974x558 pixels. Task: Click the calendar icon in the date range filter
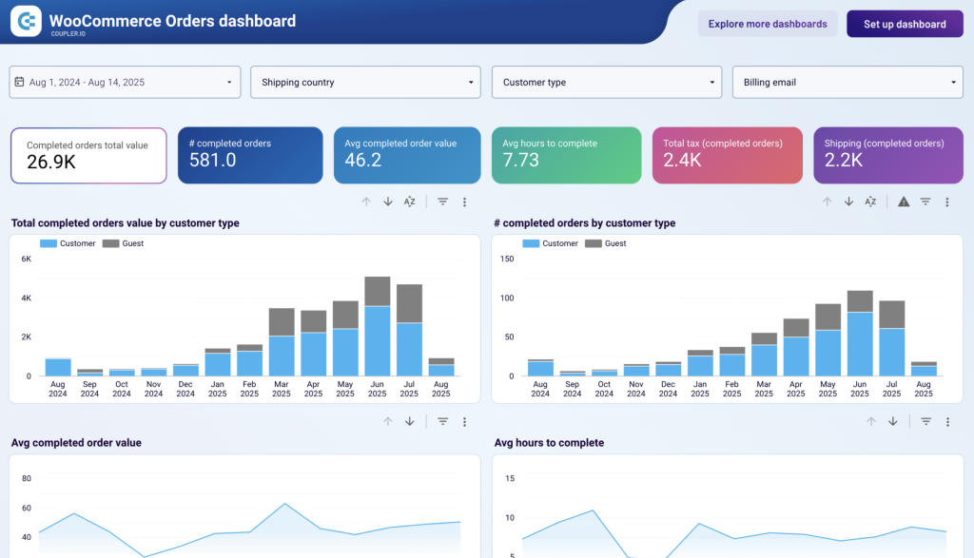[20, 82]
